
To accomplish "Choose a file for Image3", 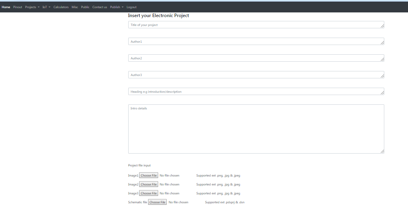I will click(x=148, y=193).
